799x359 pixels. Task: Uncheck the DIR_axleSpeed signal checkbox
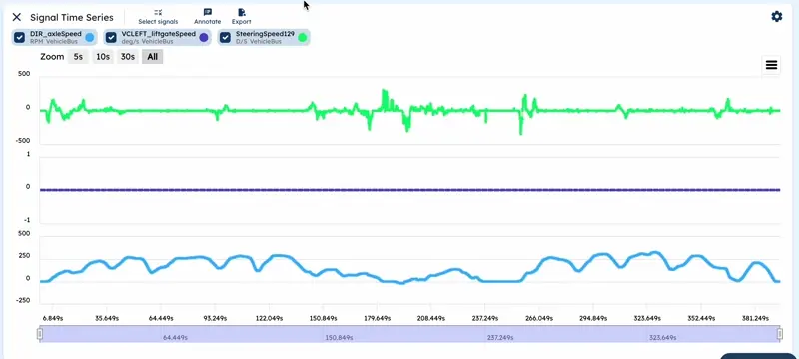[19, 37]
